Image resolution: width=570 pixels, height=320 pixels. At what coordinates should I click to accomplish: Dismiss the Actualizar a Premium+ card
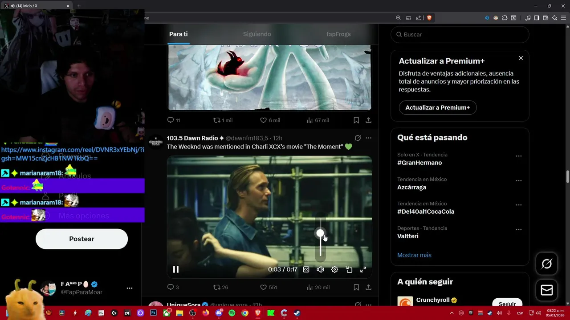tap(521, 58)
